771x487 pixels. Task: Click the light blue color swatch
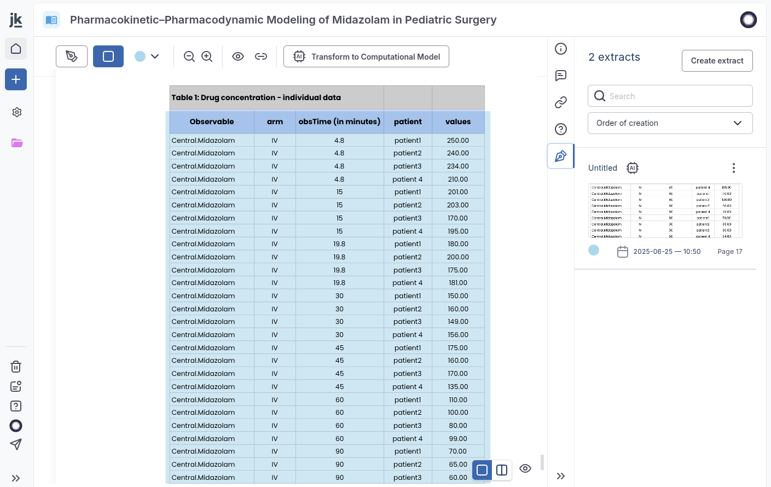click(140, 56)
